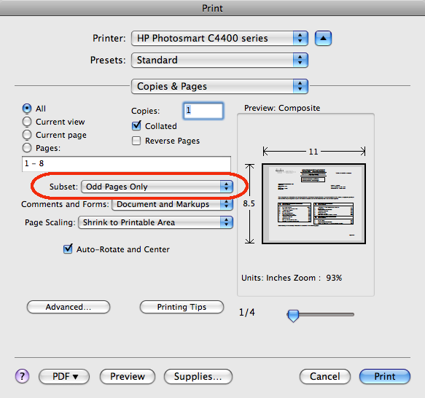Uncheck the Collated checkbox
Viewport: 425px width, 398px height.
tap(136, 126)
